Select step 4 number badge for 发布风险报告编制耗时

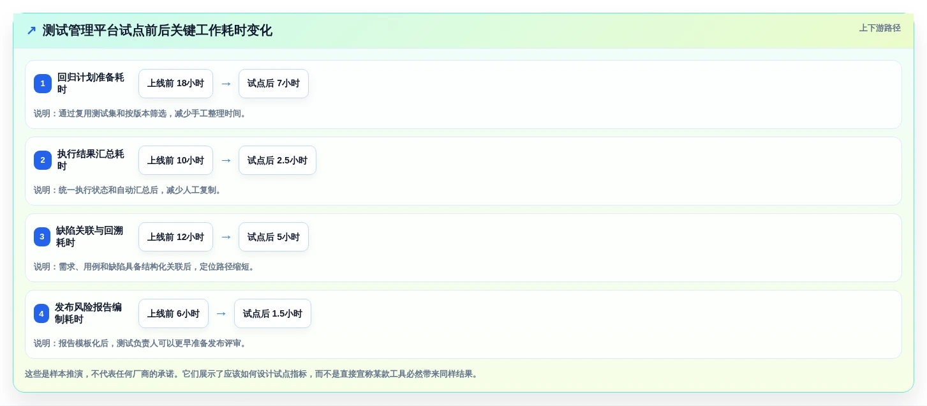[x=41, y=313]
